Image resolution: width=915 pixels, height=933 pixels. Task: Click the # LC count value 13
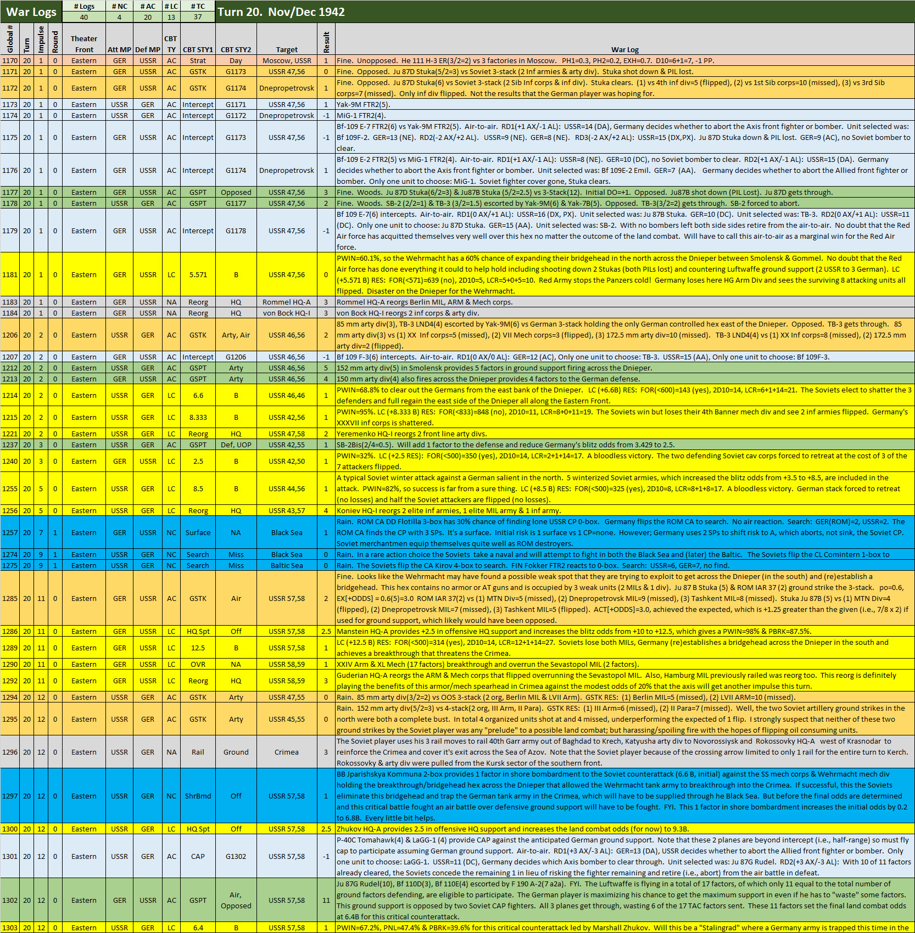point(171,17)
